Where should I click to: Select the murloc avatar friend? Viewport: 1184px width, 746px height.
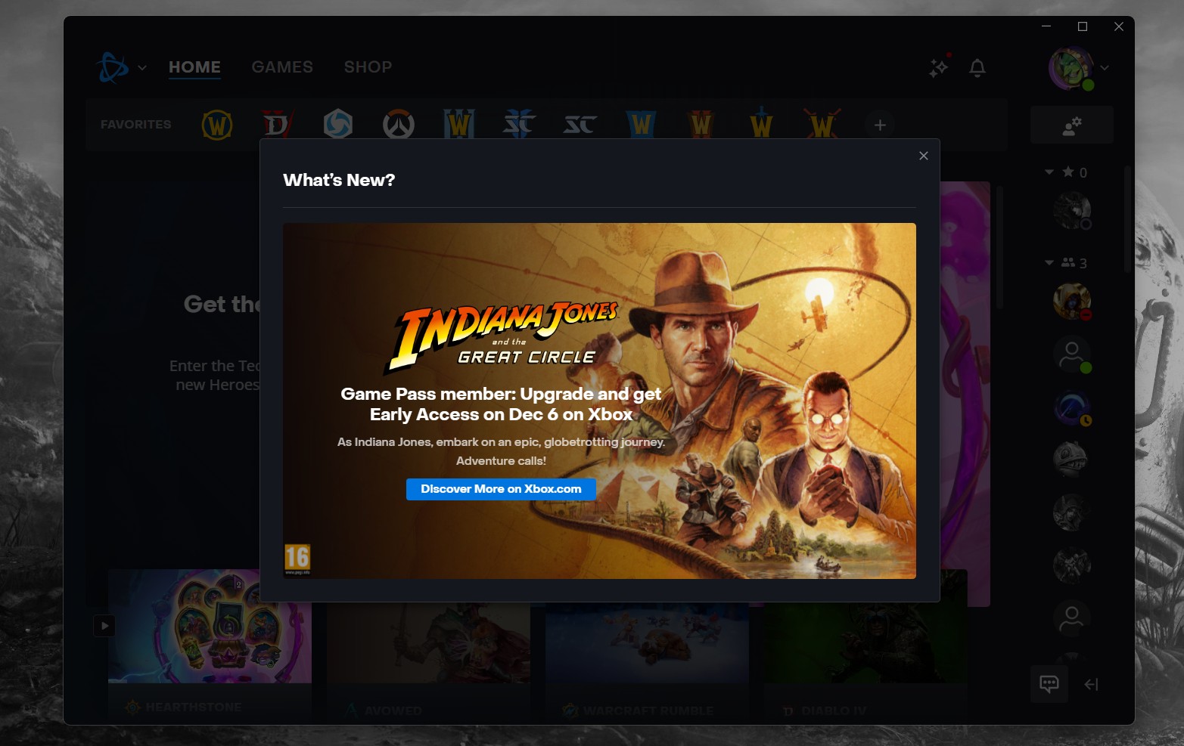pos(1071,459)
